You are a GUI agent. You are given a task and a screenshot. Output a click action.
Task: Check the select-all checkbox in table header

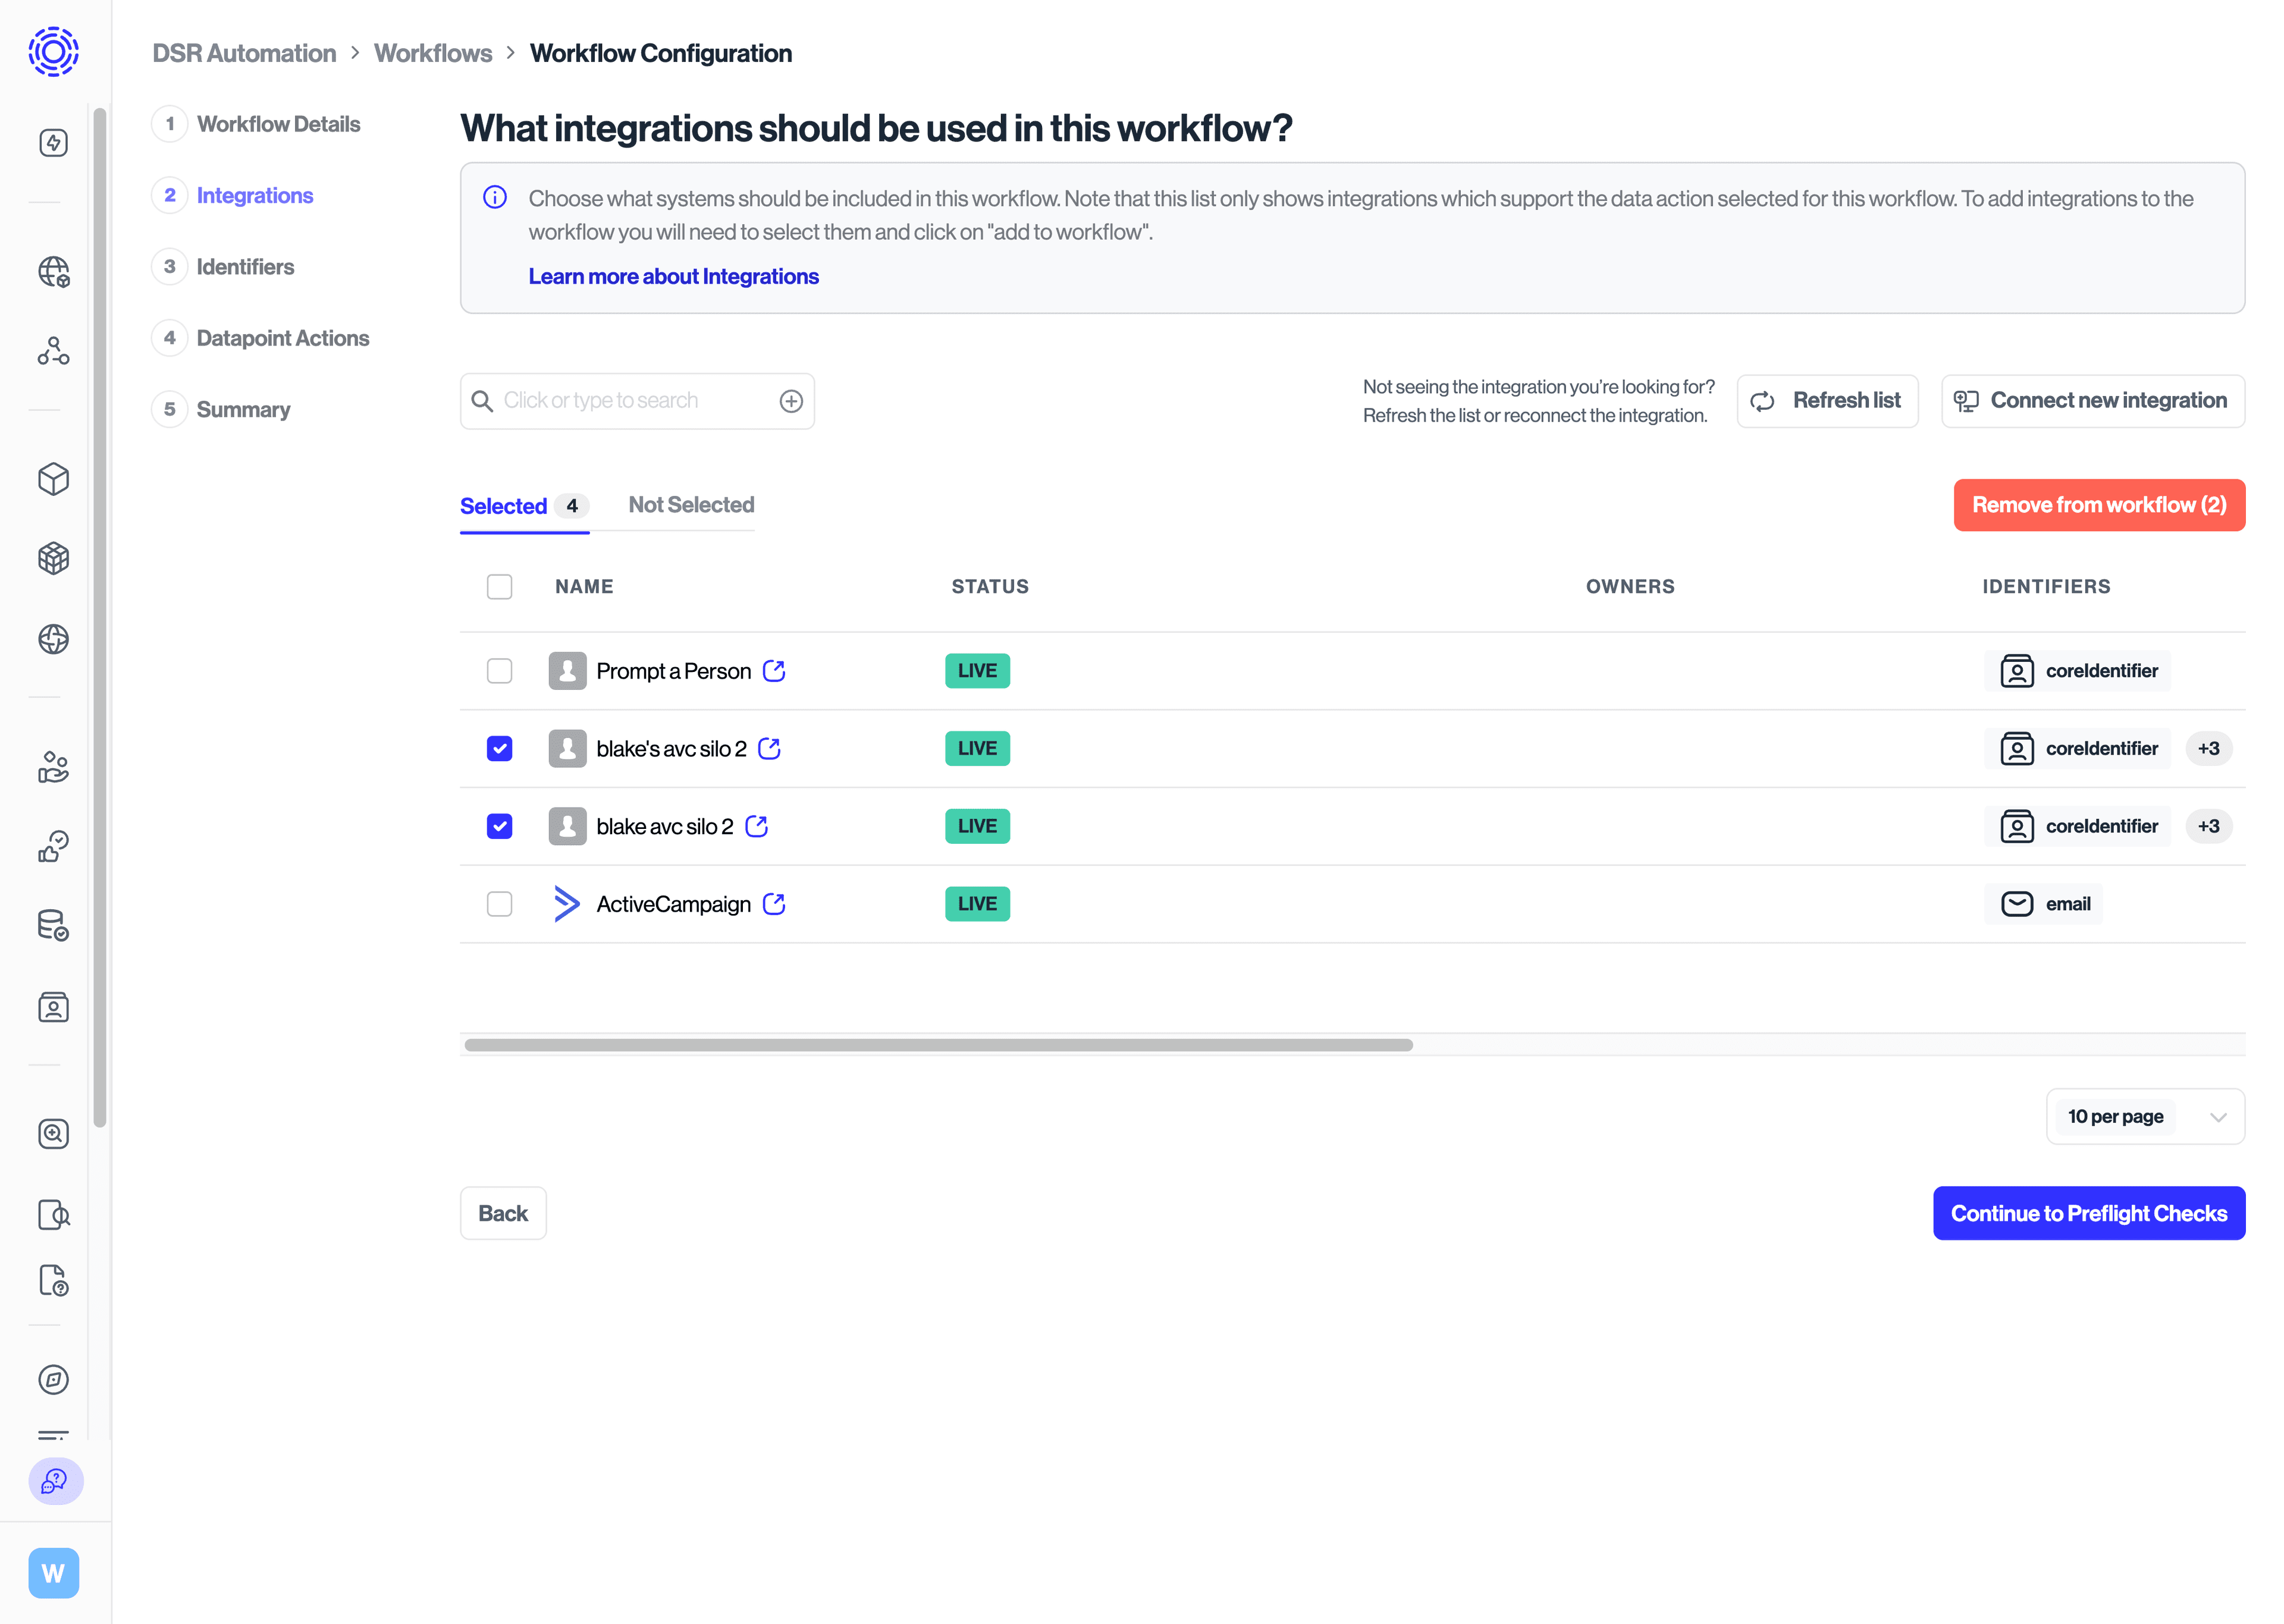point(499,586)
